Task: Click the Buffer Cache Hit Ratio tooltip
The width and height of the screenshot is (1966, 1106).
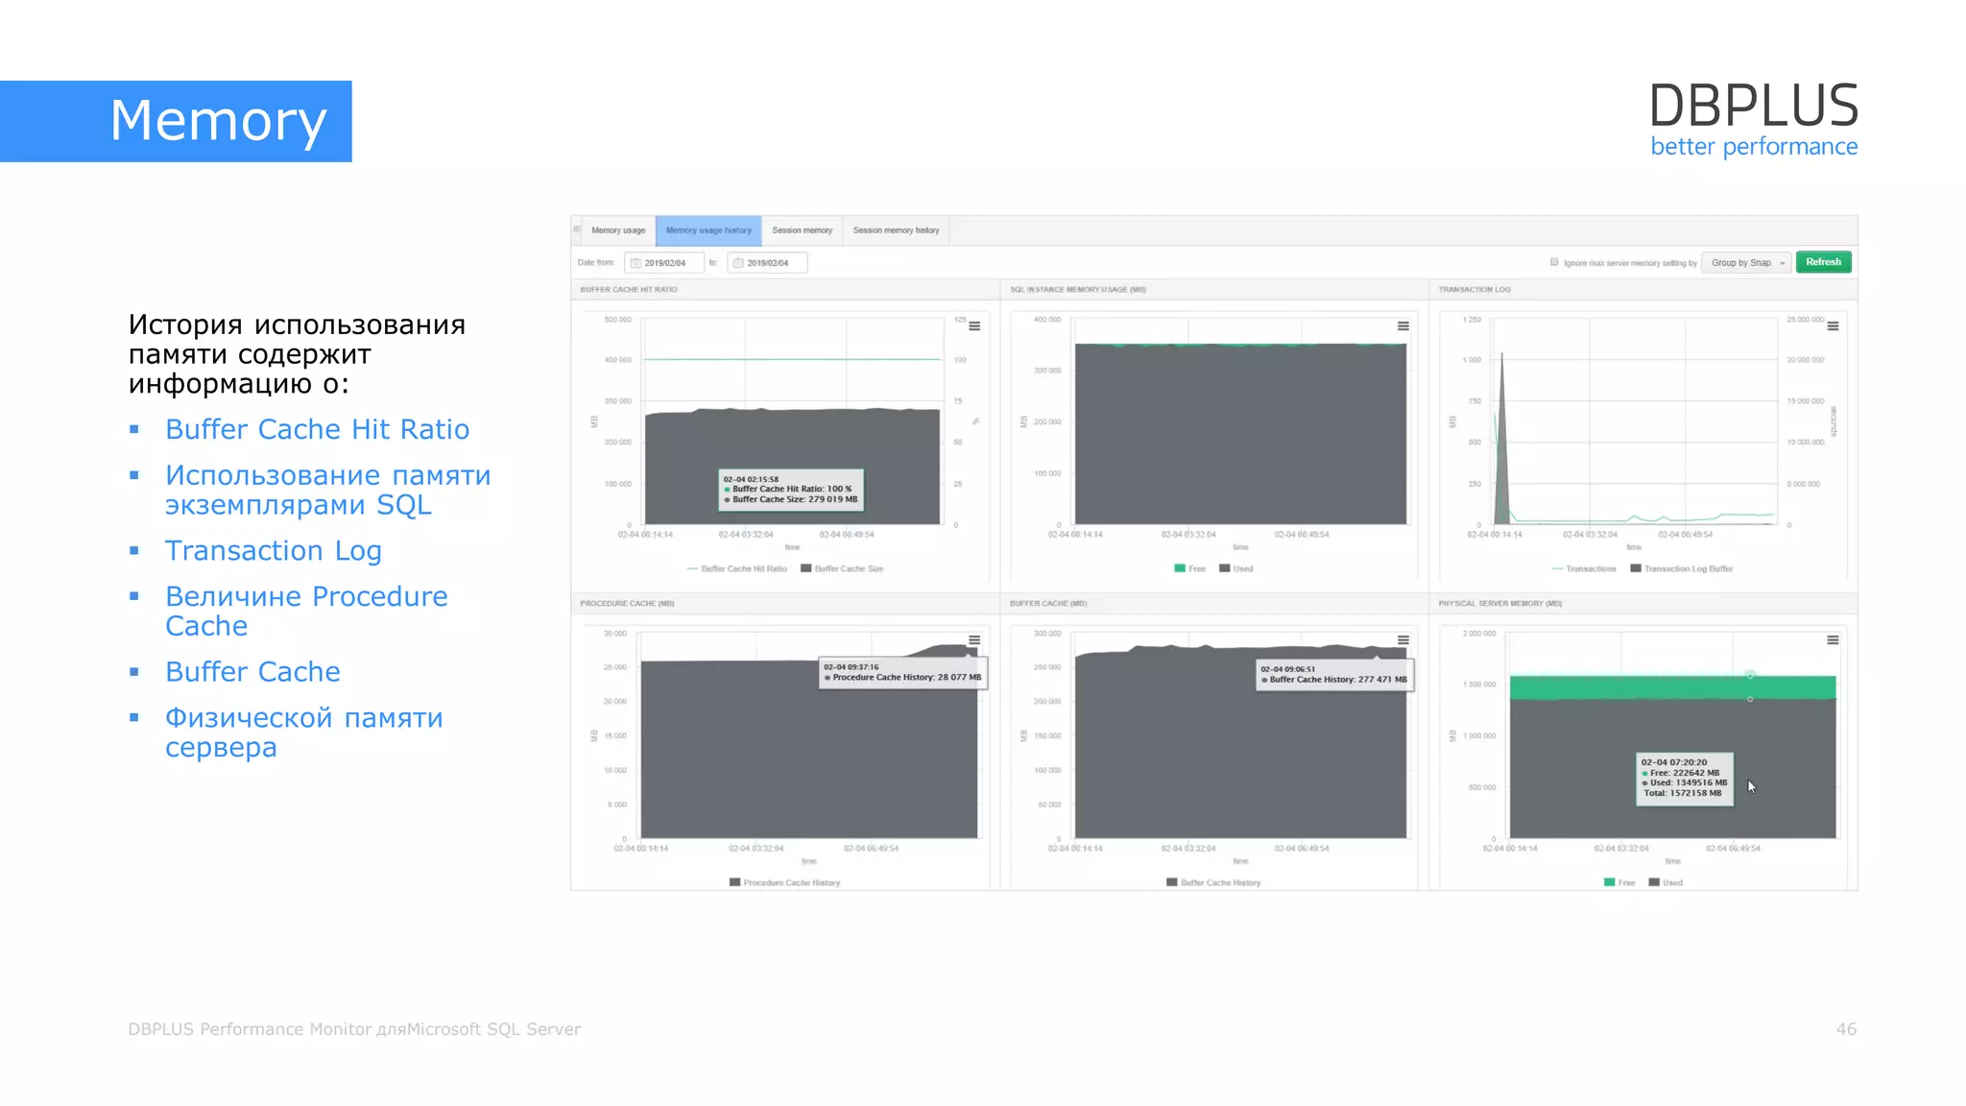Action: click(x=791, y=489)
